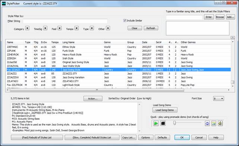Open the Other filter dropdown
The height and width of the screenshot is (146, 239).
(108, 28)
